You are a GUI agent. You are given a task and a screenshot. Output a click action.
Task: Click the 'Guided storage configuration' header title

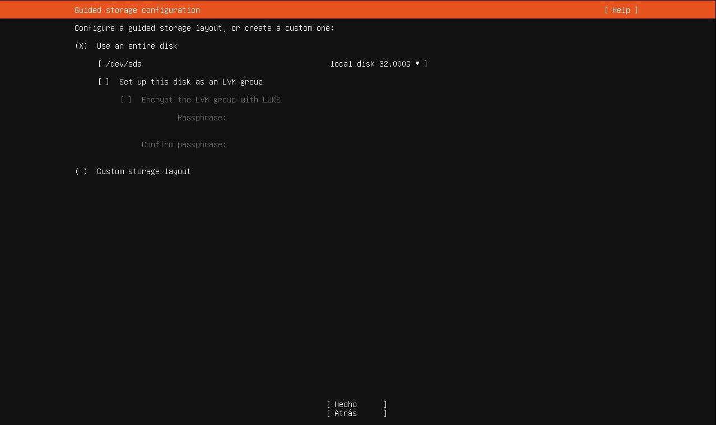tap(137, 10)
